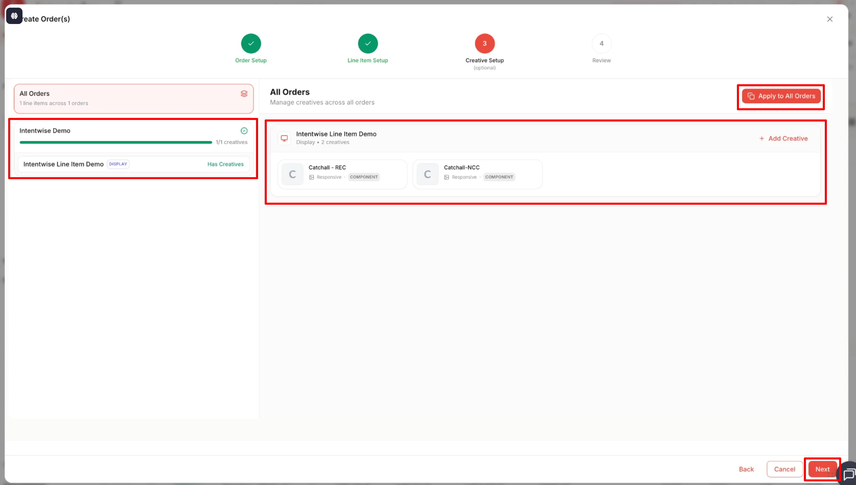Close the Create Order(s) dialog

tap(830, 19)
